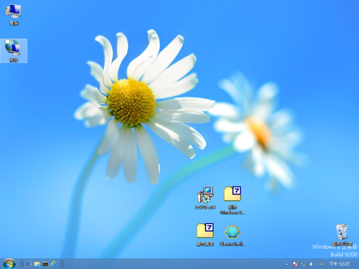Open the clock showing 12:27

pos(340,264)
